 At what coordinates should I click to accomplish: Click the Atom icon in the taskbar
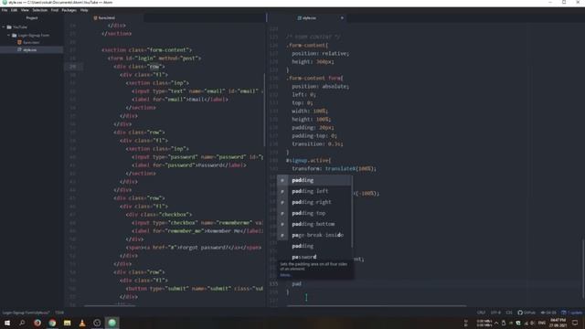[x=112, y=323]
